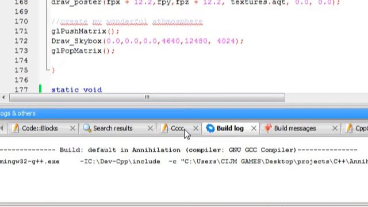Click the flag icon on the Build messages tab
Viewport: 368px width, 207px height.
268,128
